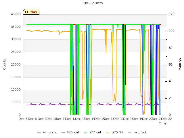Click the 40000 left axis label
Image resolution: width=184 pixels, height=138 pixels.
[16, 14]
